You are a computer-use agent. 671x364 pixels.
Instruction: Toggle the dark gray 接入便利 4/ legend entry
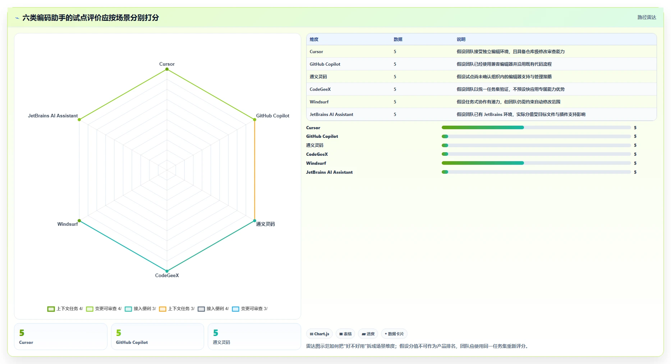[213, 309]
